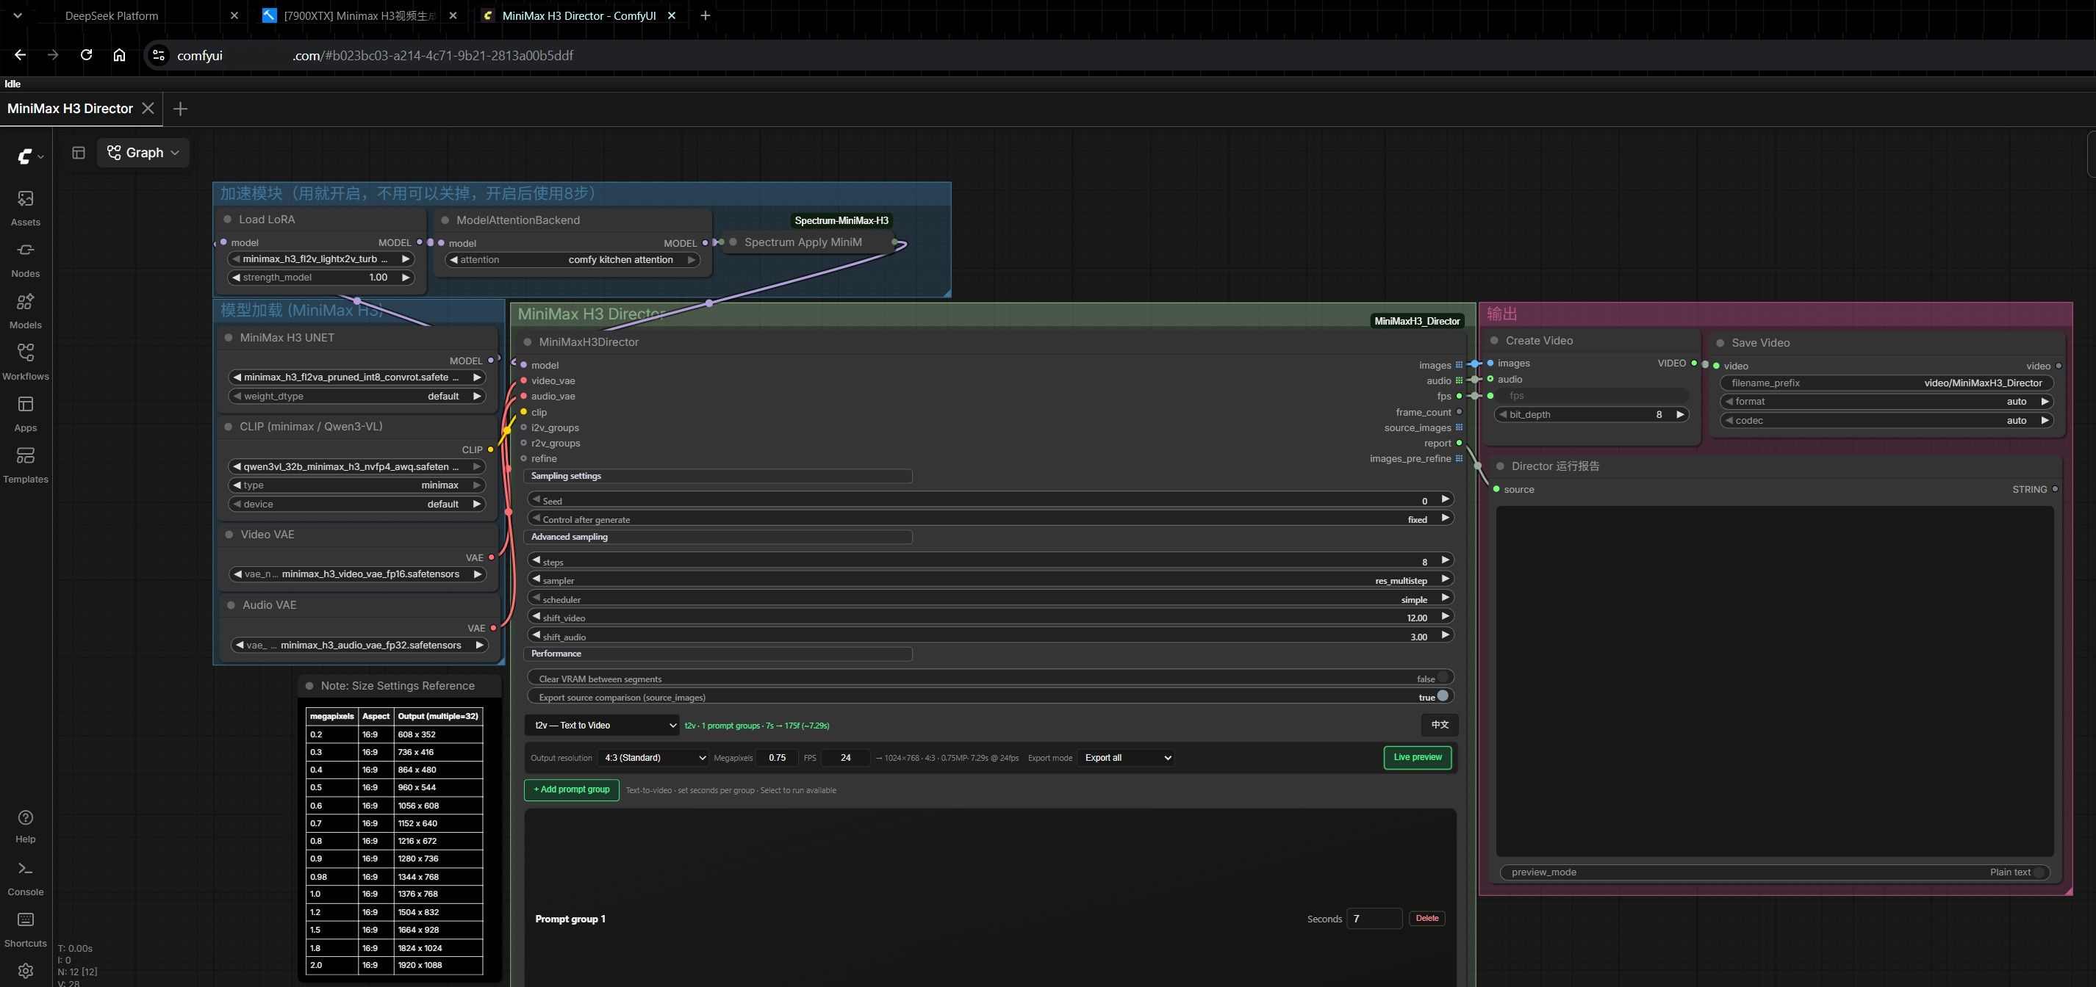This screenshot has height=987, width=2096.
Task: Collapse the Save Video node
Action: (x=1720, y=343)
